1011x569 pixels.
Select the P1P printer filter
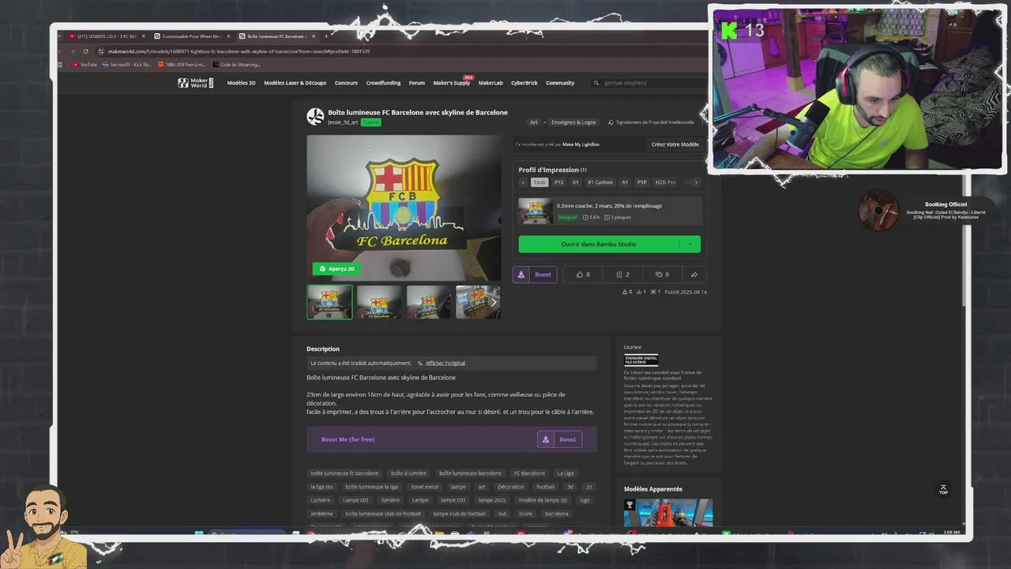642,182
